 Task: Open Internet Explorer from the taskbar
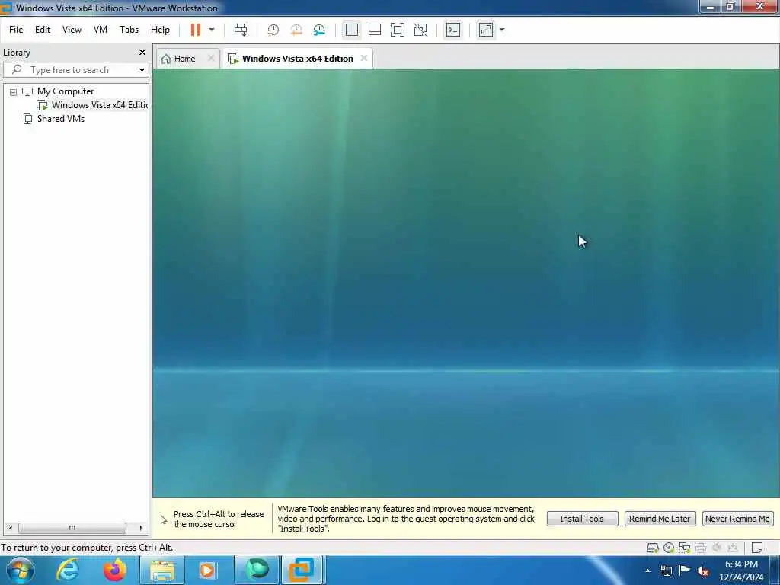68,570
